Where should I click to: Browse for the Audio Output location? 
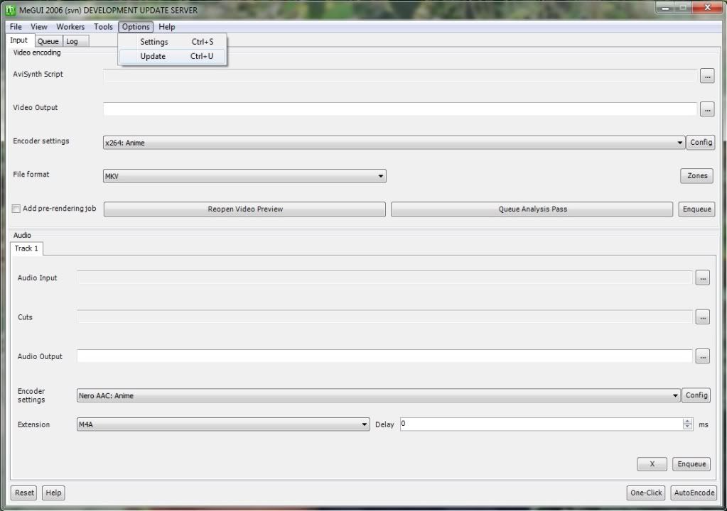point(703,357)
